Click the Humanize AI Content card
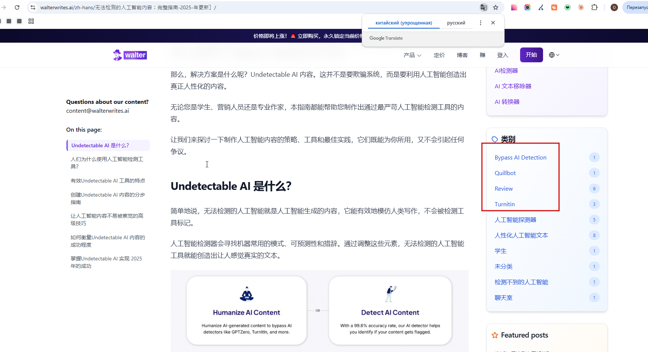The image size is (648, 352). [x=247, y=310]
